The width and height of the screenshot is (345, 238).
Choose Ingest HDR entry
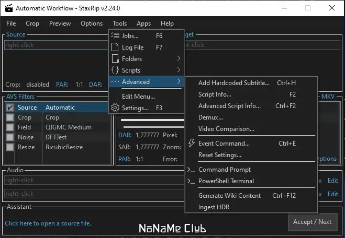click(251, 207)
